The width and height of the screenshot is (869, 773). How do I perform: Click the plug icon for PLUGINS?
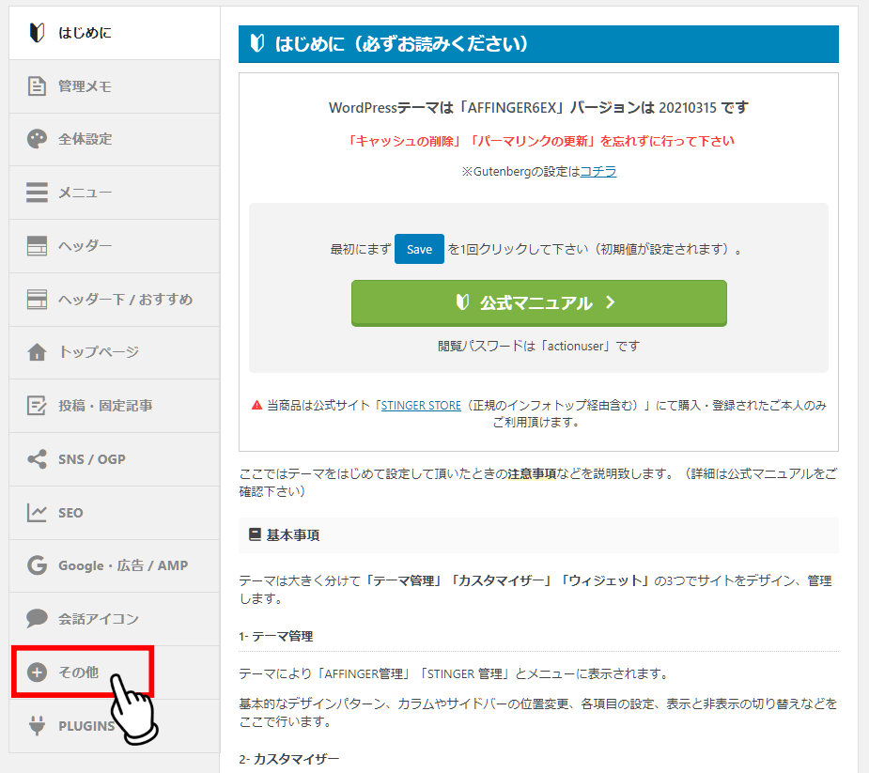tap(37, 725)
